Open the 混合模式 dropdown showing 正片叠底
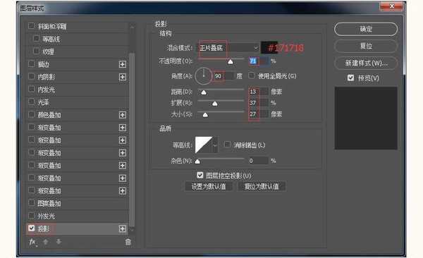This screenshot has width=423, height=258. [228, 48]
